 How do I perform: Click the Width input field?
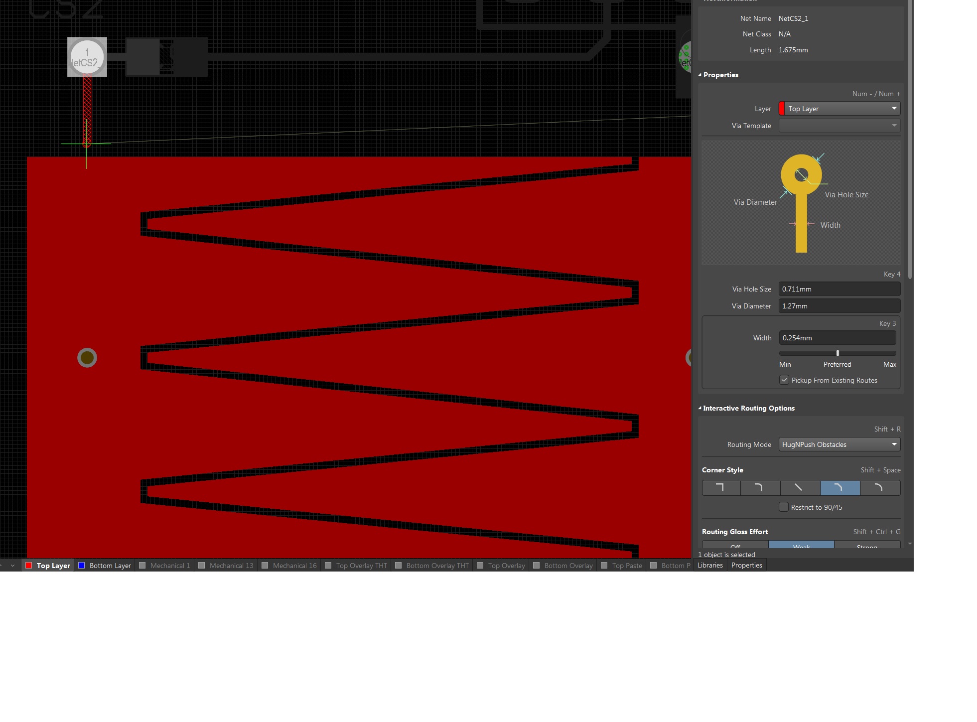coord(837,338)
